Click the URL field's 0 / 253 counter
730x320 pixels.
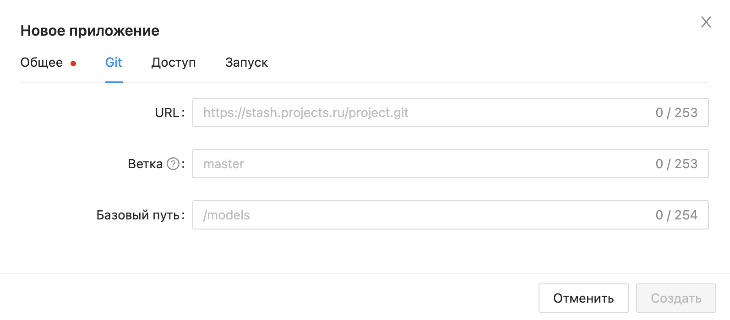pos(676,112)
